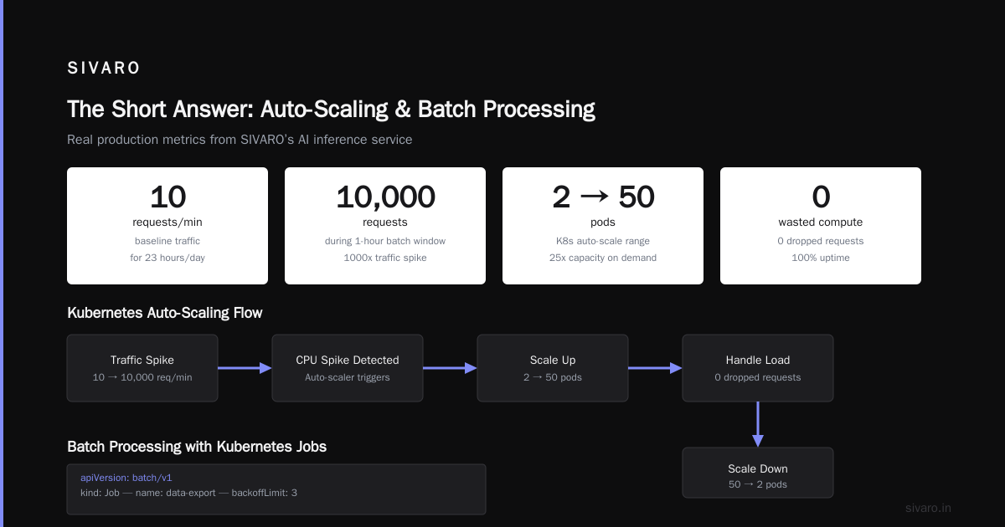Click the 'CPU Spike Detected' flow box
The width and height of the screenshot is (1005, 527).
(x=348, y=368)
